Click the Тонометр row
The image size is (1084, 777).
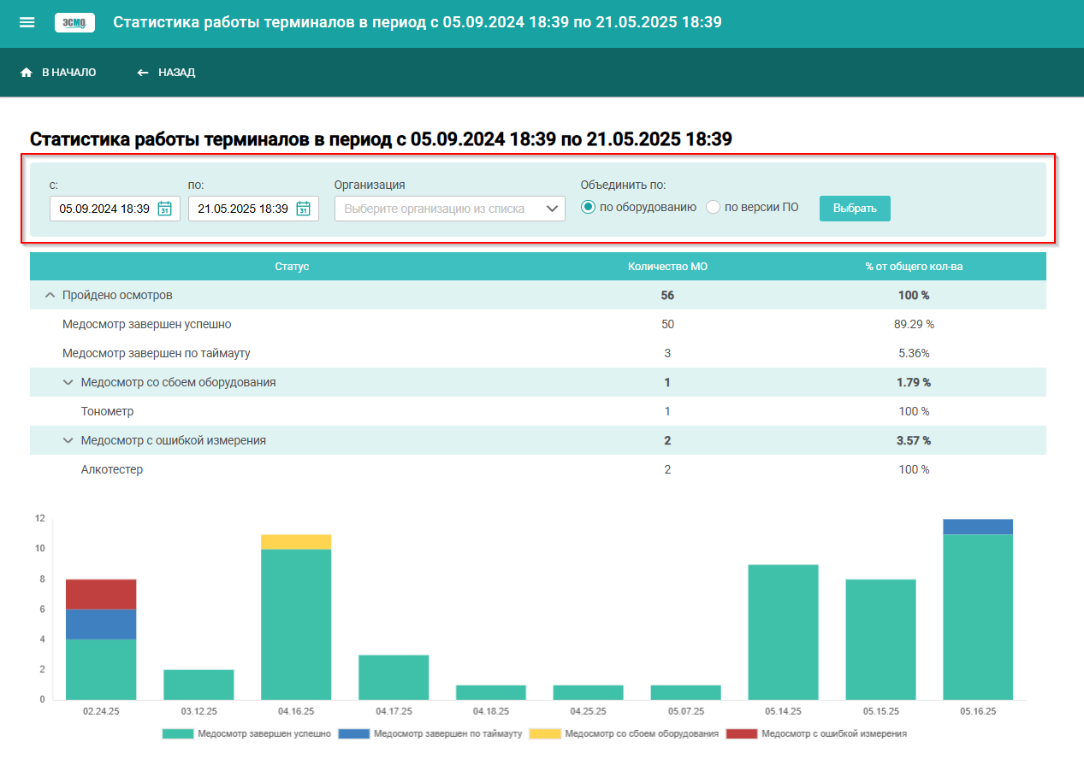(537, 411)
